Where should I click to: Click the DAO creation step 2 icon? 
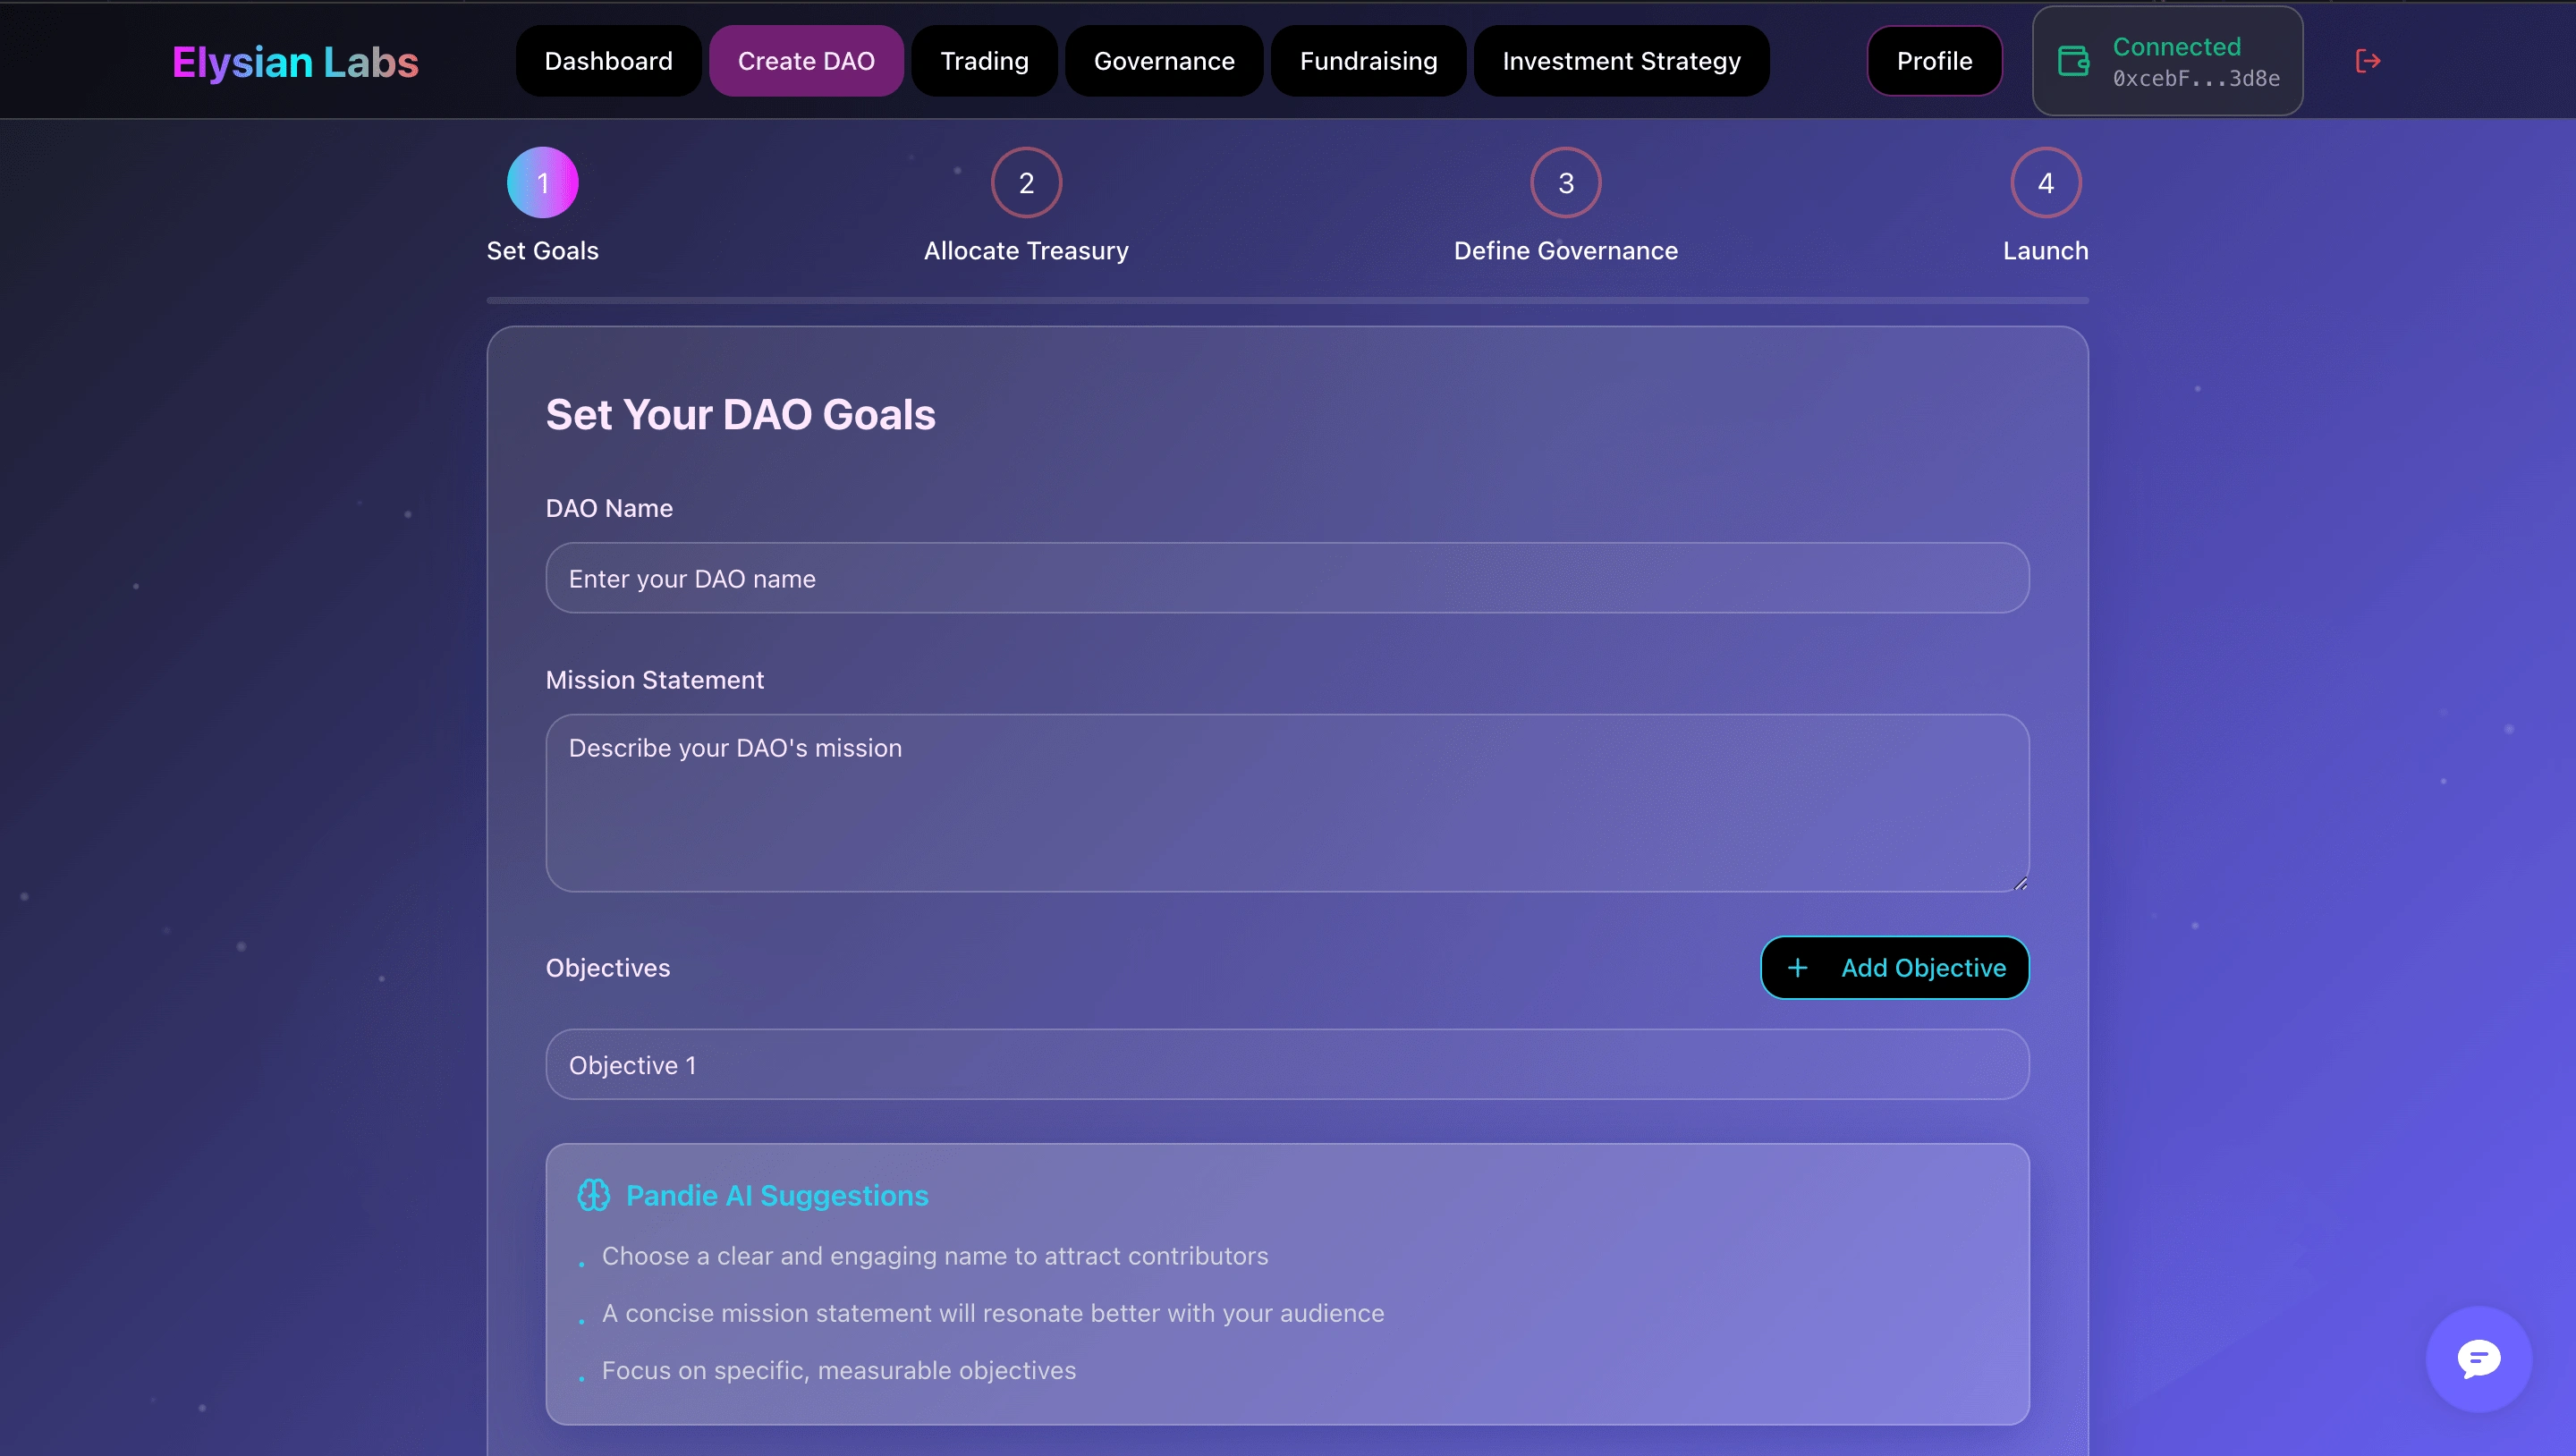pos(1026,184)
